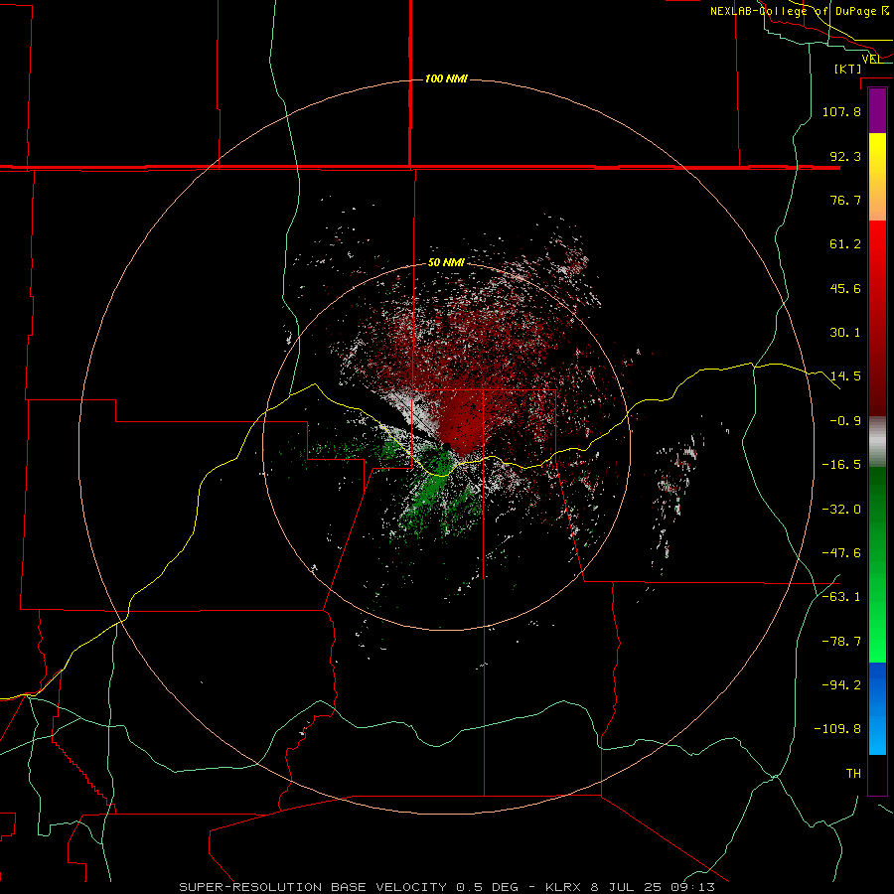Click the black radar site dot at center
Screen dimensions: 894x894
click(x=448, y=446)
